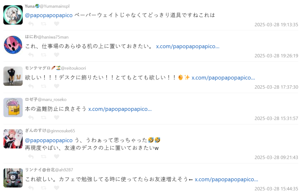The image size is (303, 194).
Task: Like ginnosuke65's tweet
Action: click(57, 156)
